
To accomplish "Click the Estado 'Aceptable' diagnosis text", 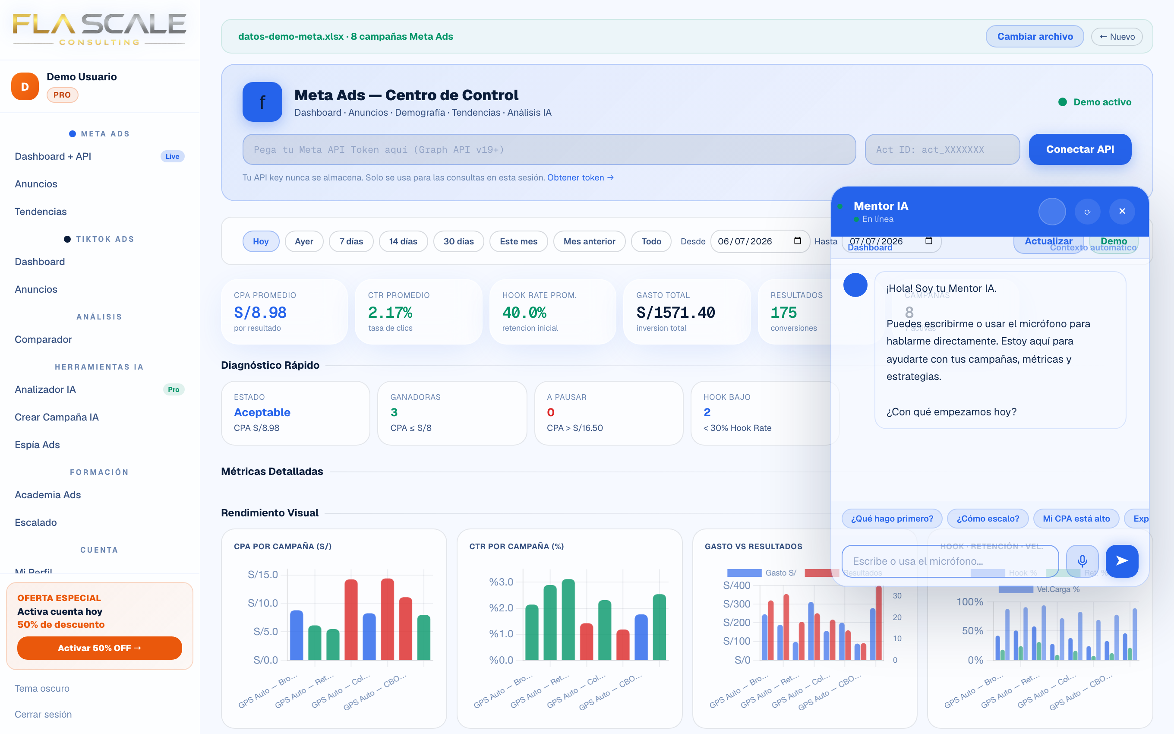I will click(262, 412).
